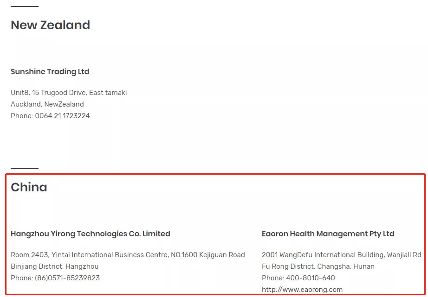Click the divider line above New Zealand
428x297 pixels.
[25, 6]
